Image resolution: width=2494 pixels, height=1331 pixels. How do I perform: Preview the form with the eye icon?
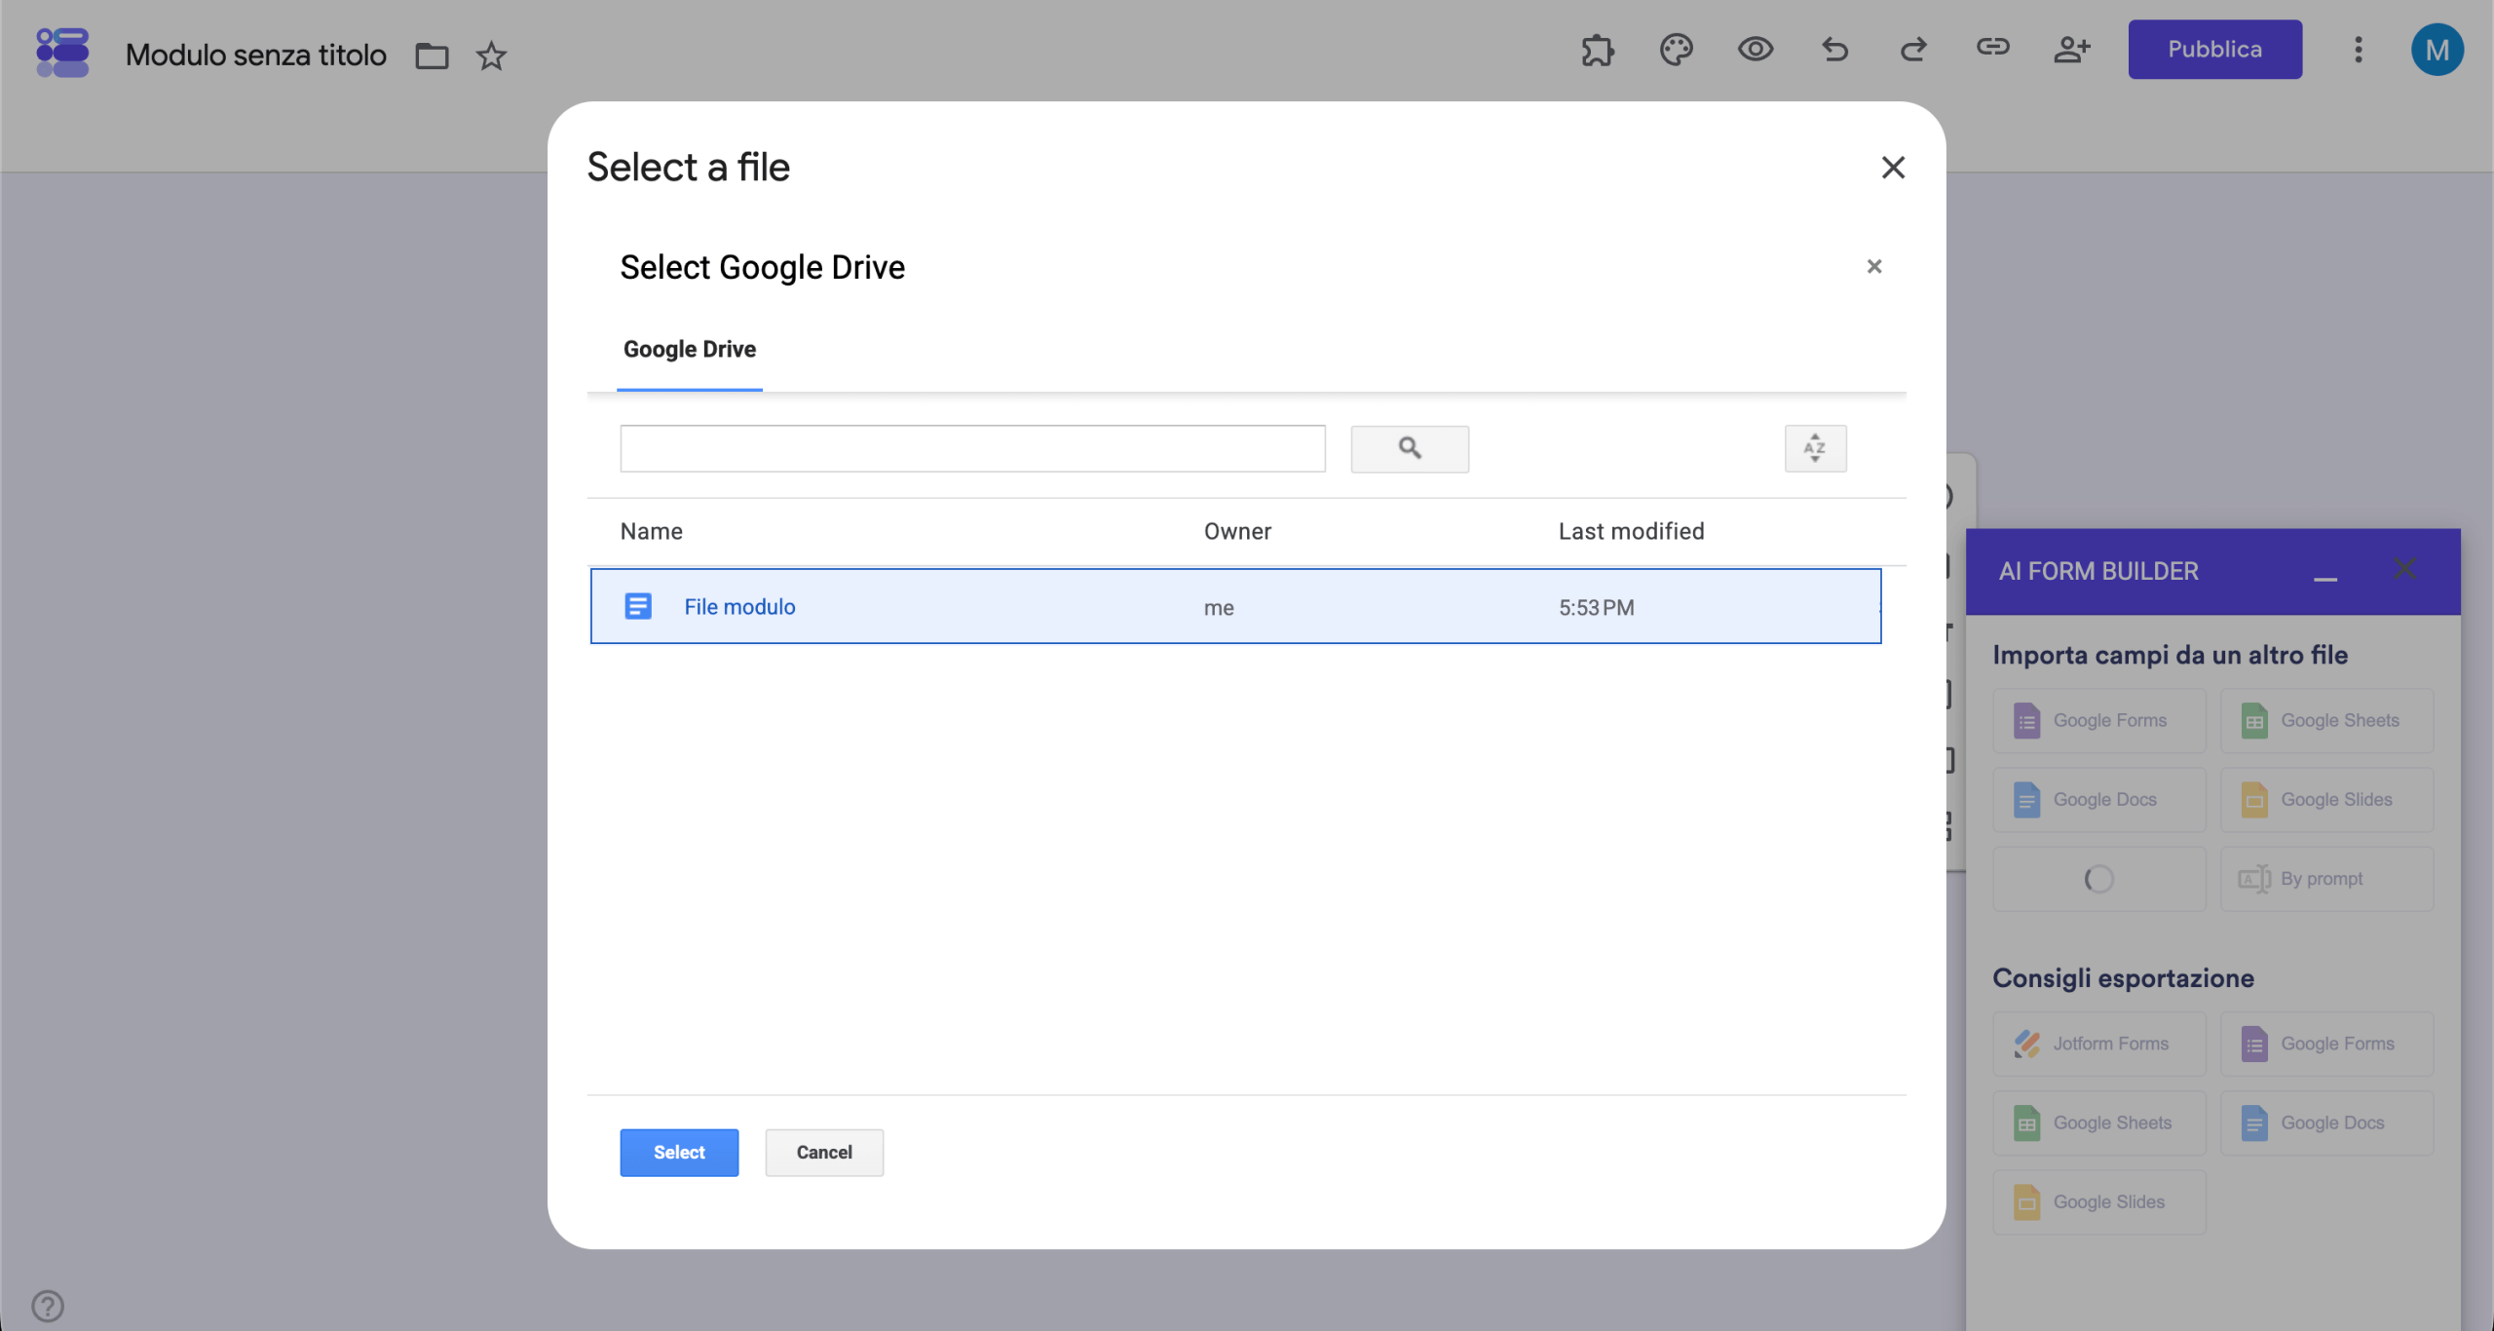click(x=1756, y=49)
